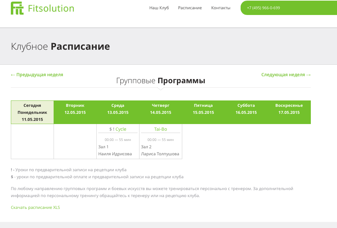Select the Четверг 14.05.2015 column header
337x228 pixels.
[x=161, y=109]
